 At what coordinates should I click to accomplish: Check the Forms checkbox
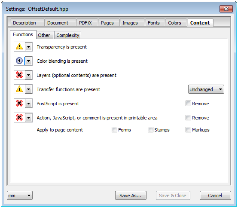click(x=114, y=130)
